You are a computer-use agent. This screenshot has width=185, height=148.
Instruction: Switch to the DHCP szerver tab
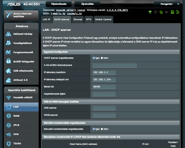[x=62, y=19]
